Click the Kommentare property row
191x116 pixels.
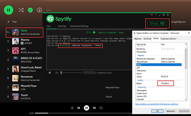coord(159,52)
